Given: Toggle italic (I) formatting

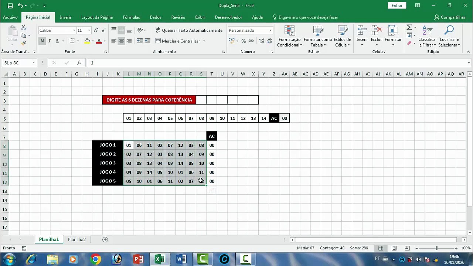Looking at the screenshot, I should pyautogui.click(x=50, y=41).
